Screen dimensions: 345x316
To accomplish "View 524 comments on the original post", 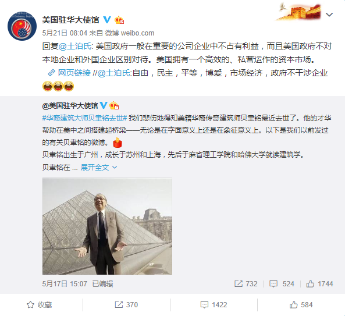I will pyautogui.click(x=282, y=284).
